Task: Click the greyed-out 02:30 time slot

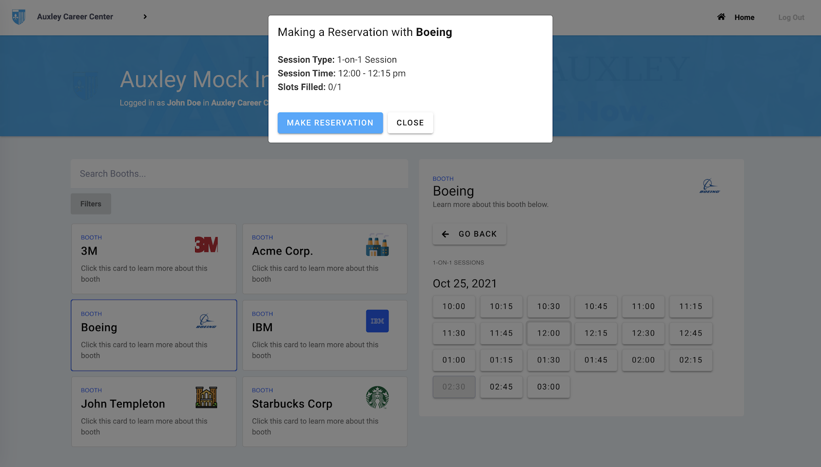Action: pyautogui.click(x=454, y=387)
